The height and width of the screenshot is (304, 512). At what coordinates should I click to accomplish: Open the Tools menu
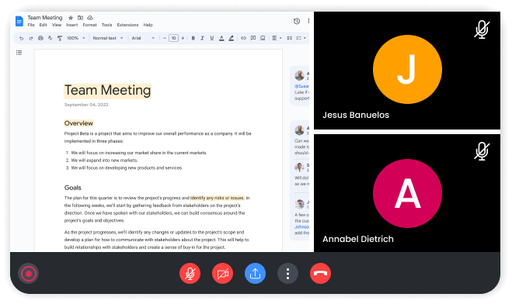106,25
